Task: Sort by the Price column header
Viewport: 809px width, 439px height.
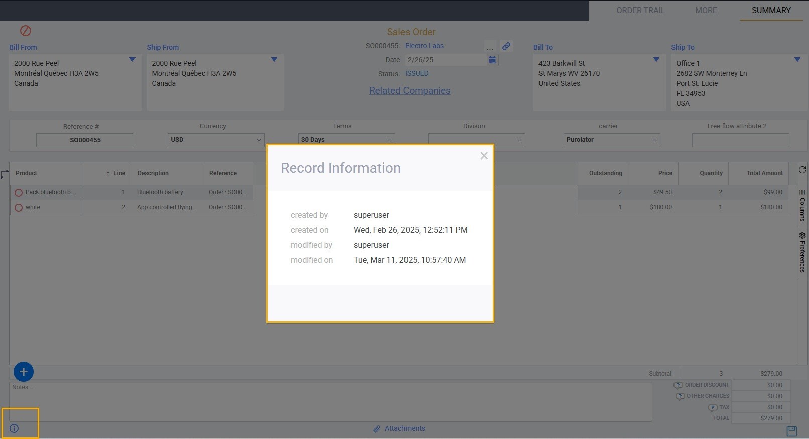Action: tap(653, 173)
